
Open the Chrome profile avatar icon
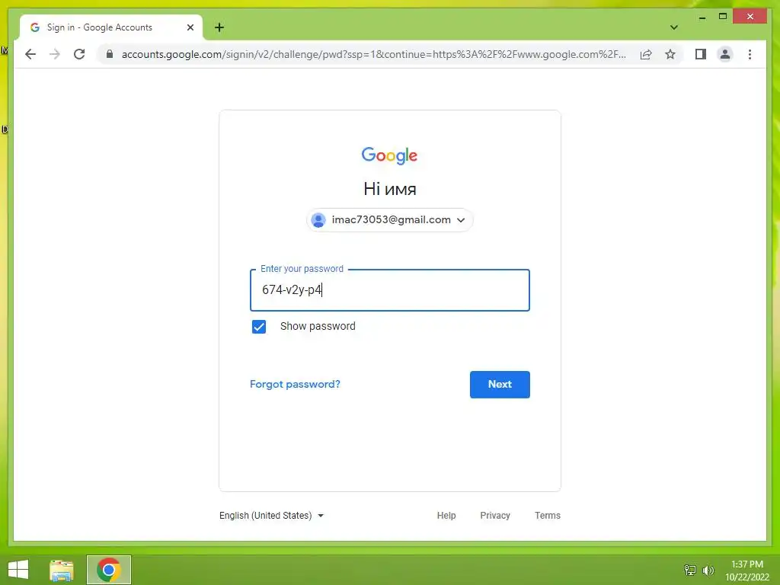point(725,54)
